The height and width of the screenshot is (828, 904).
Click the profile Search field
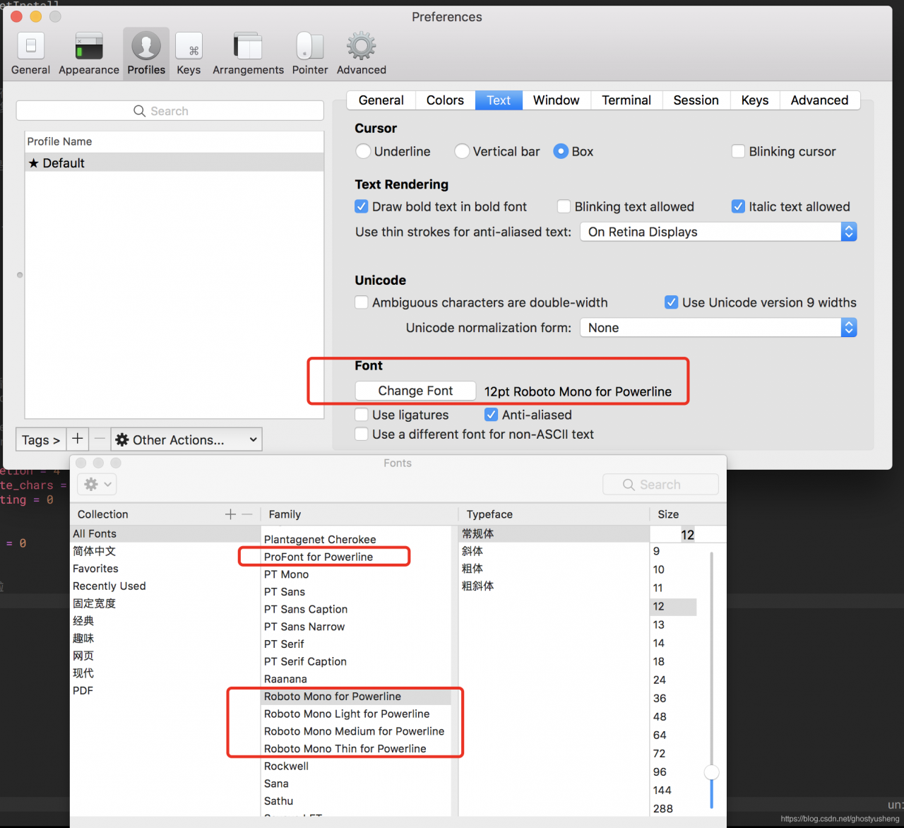[170, 111]
